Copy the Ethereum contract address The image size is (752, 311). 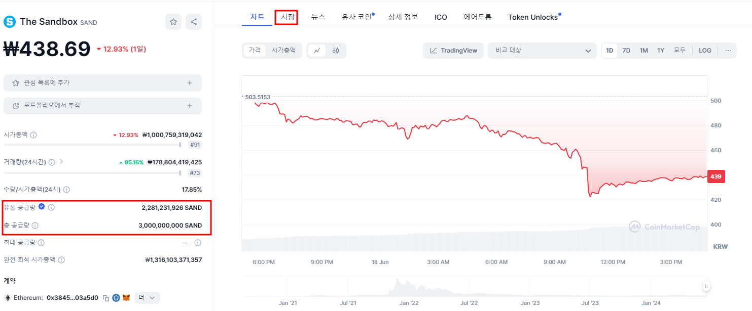pyautogui.click(x=105, y=298)
